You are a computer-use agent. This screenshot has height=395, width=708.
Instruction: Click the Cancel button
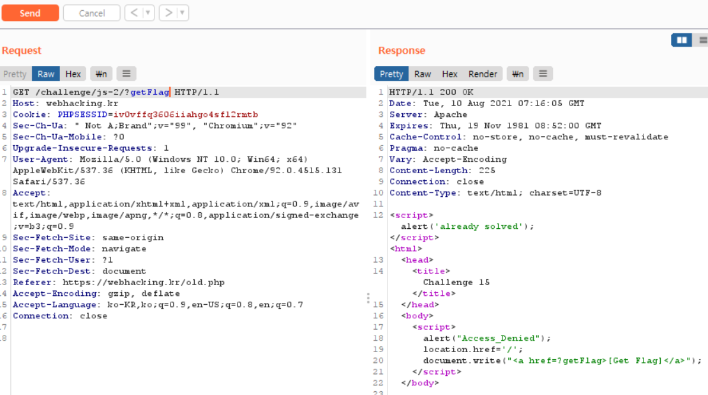pos(92,13)
